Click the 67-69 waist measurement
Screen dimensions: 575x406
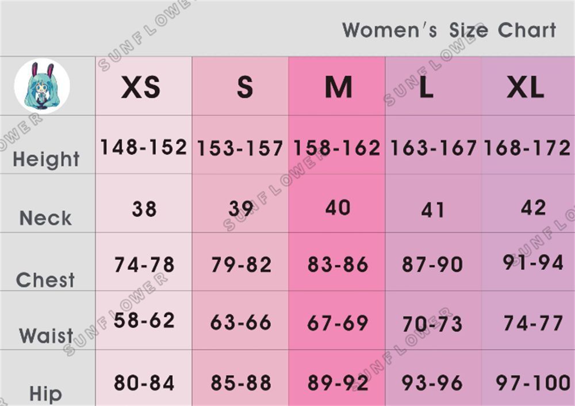338,323
